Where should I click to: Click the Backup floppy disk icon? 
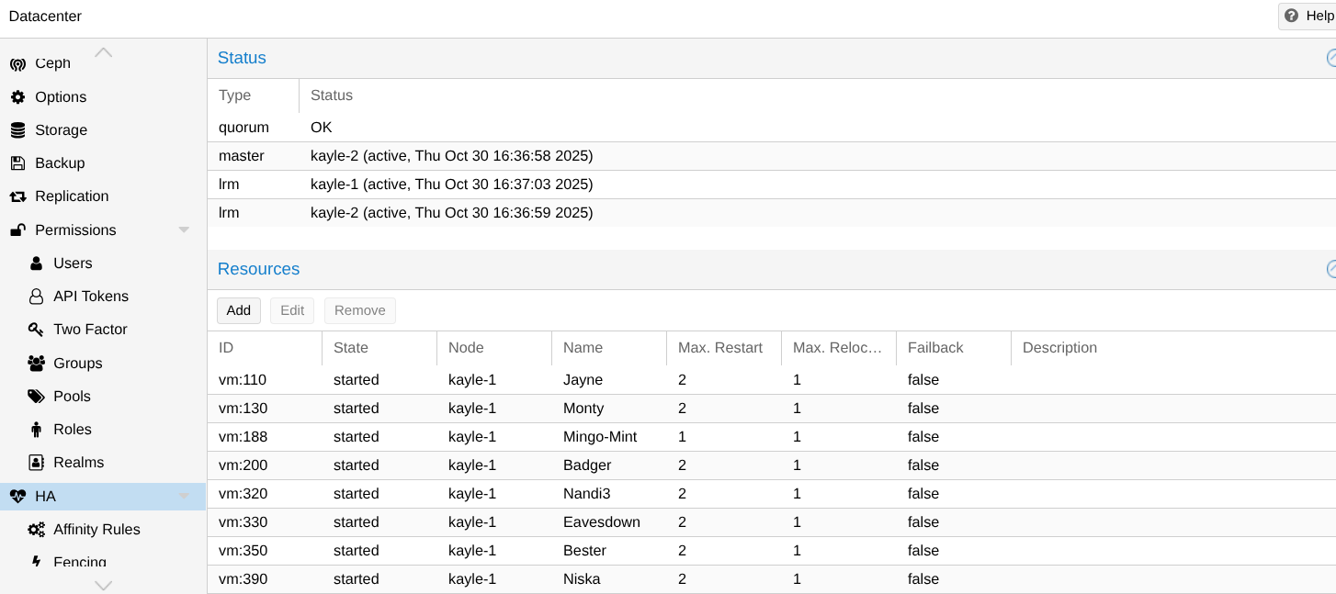pyautogui.click(x=17, y=163)
